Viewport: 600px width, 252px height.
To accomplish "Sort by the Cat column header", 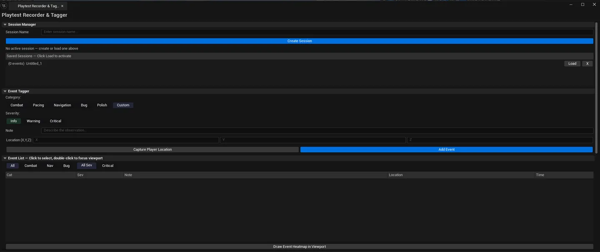I will pos(41,175).
